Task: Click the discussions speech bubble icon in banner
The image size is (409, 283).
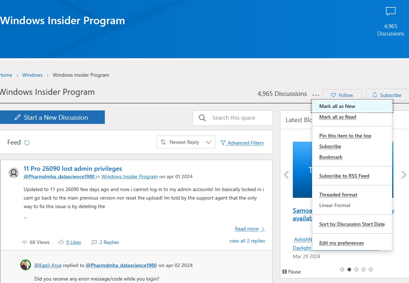Action: click(391, 11)
